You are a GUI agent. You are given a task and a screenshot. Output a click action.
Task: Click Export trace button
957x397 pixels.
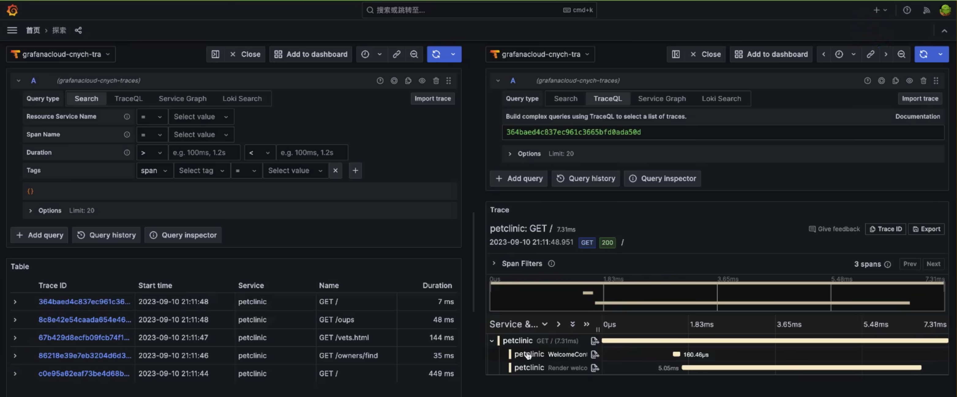pos(926,229)
